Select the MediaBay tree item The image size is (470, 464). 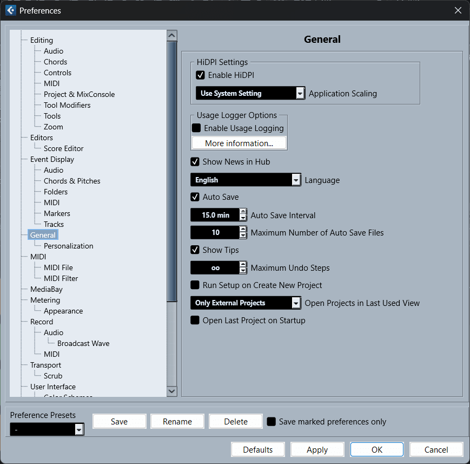(47, 289)
